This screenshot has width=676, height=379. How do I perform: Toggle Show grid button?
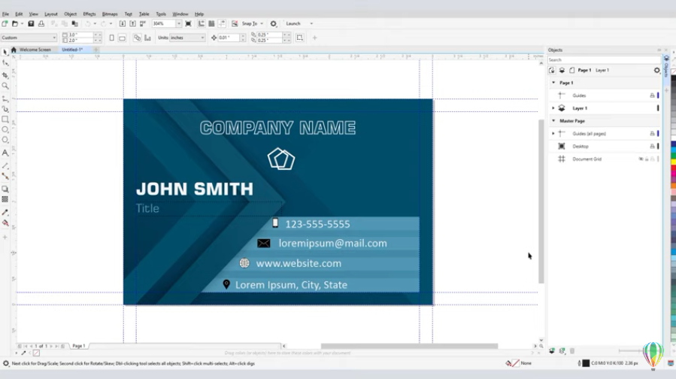click(x=212, y=24)
